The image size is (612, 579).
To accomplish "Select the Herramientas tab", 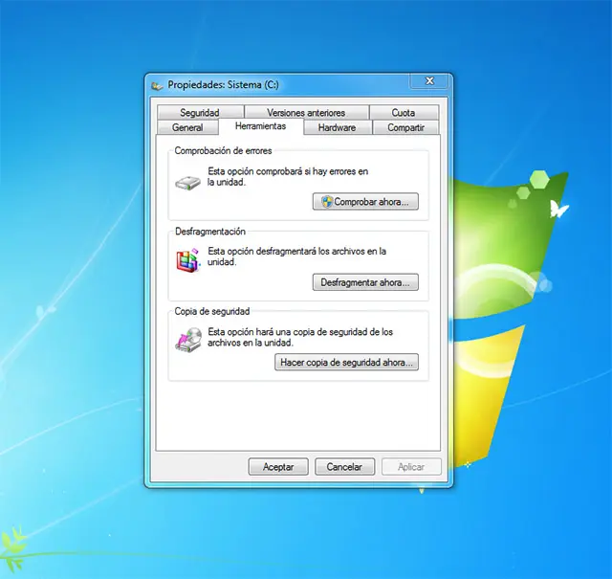I will coord(260,126).
